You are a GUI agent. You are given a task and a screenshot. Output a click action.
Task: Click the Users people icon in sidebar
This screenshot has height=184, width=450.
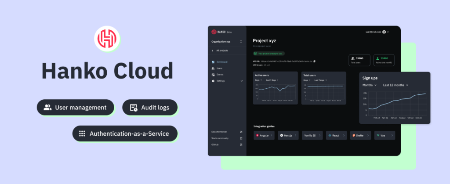point(213,68)
